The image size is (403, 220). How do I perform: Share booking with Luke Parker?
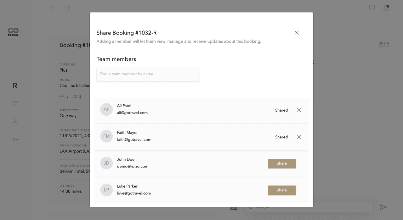click(281, 190)
